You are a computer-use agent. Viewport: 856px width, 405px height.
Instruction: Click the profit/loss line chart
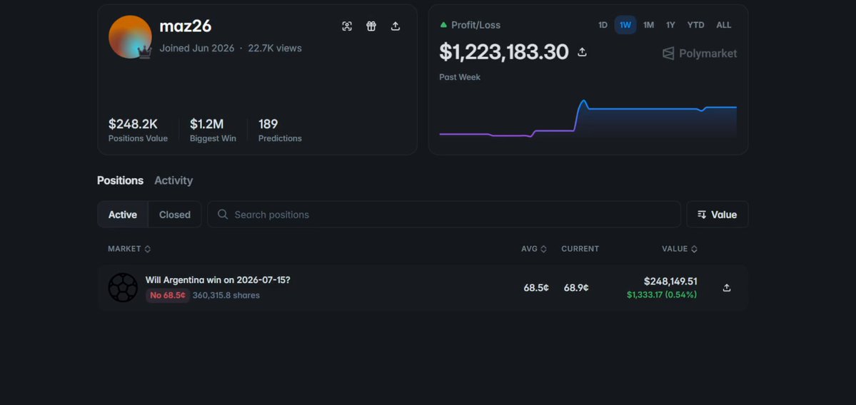click(x=588, y=120)
